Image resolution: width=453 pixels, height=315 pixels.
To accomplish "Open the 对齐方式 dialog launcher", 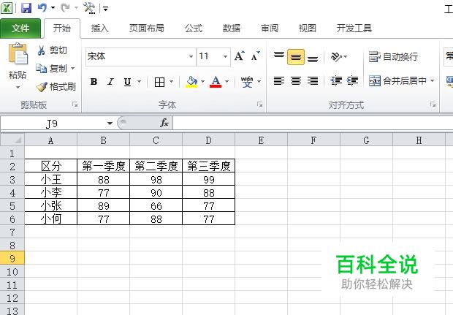I will click(433, 105).
